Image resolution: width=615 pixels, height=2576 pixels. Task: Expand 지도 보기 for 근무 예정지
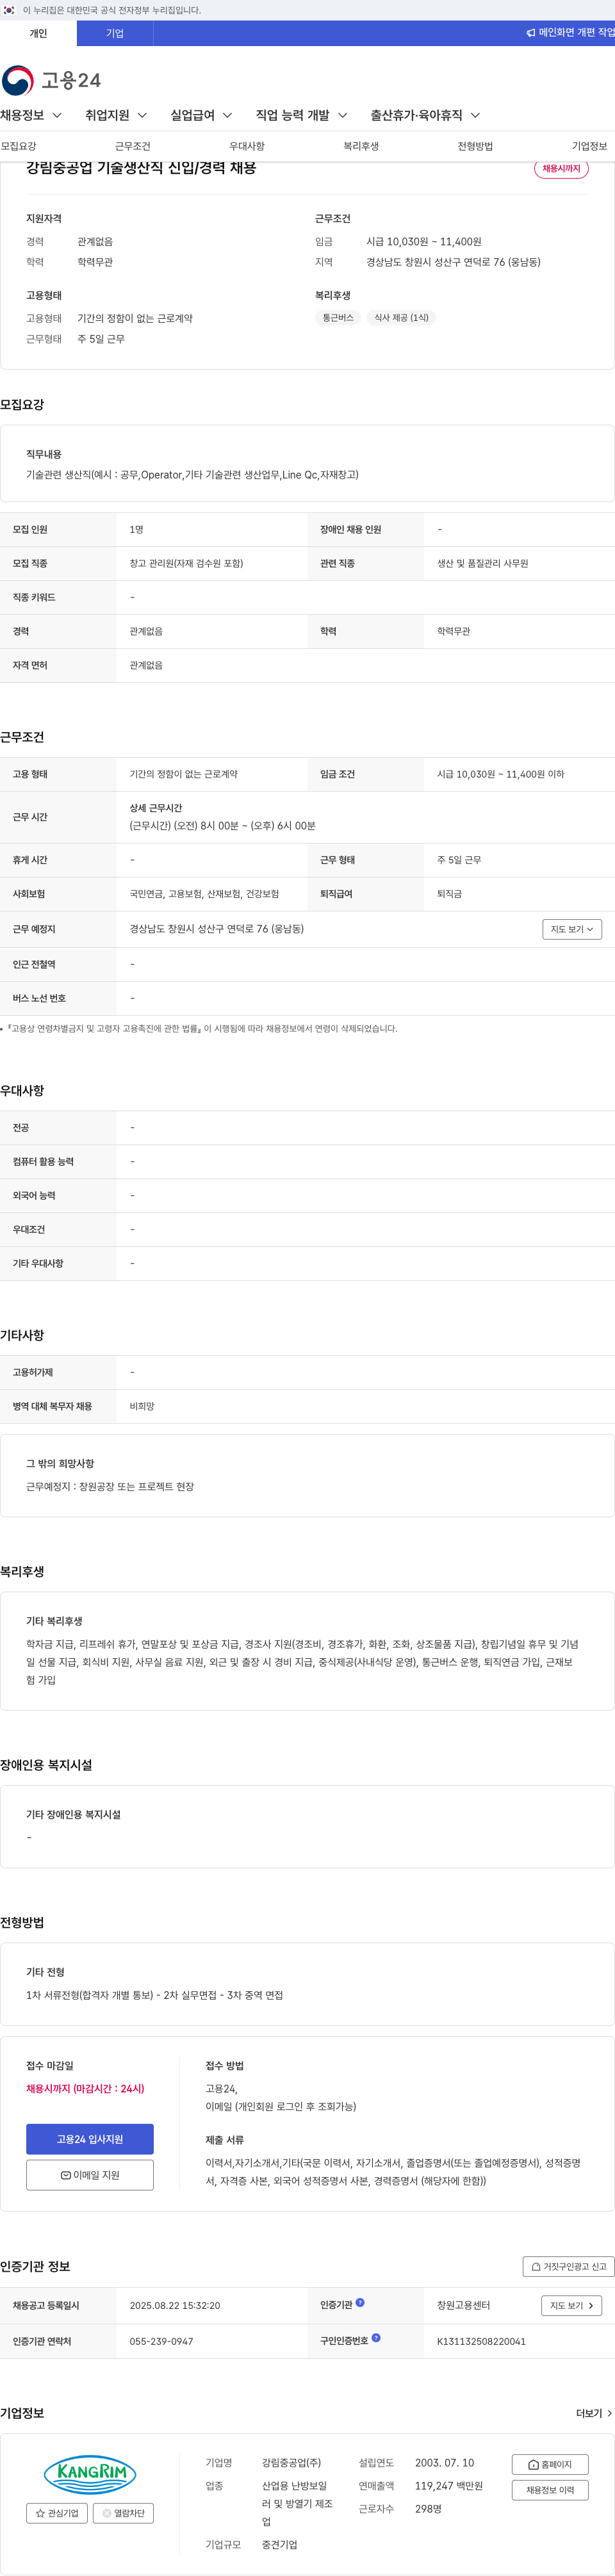coord(572,929)
